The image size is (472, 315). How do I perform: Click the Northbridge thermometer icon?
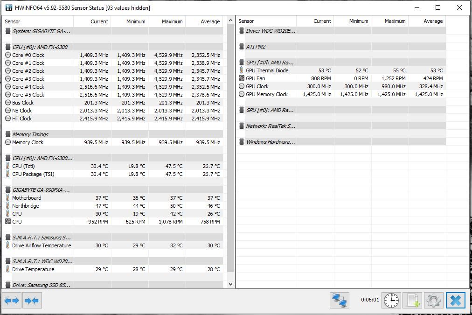click(x=8, y=206)
